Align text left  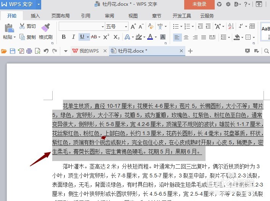click(x=177, y=37)
